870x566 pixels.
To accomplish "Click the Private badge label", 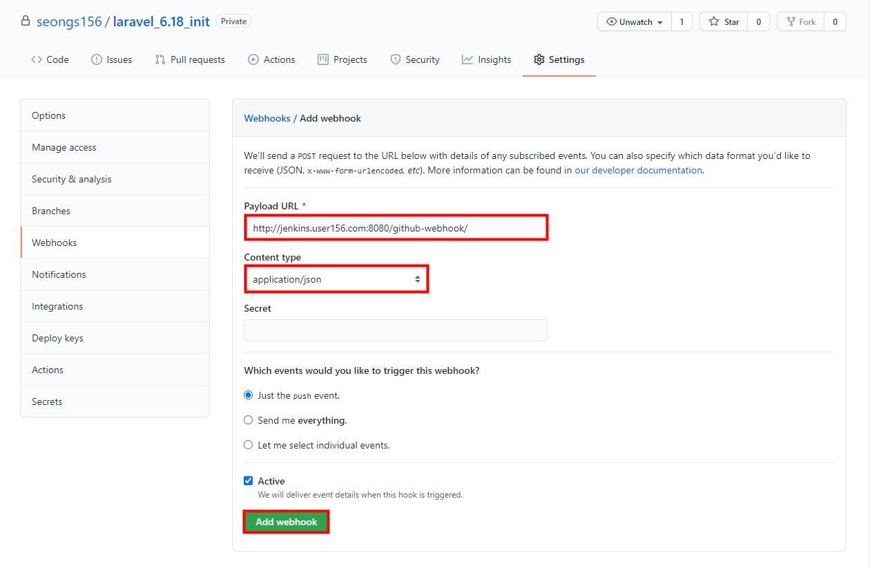I will [233, 21].
